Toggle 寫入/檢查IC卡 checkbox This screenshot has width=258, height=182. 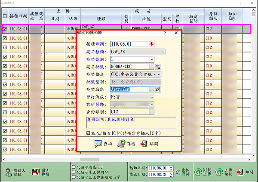tap(88, 134)
